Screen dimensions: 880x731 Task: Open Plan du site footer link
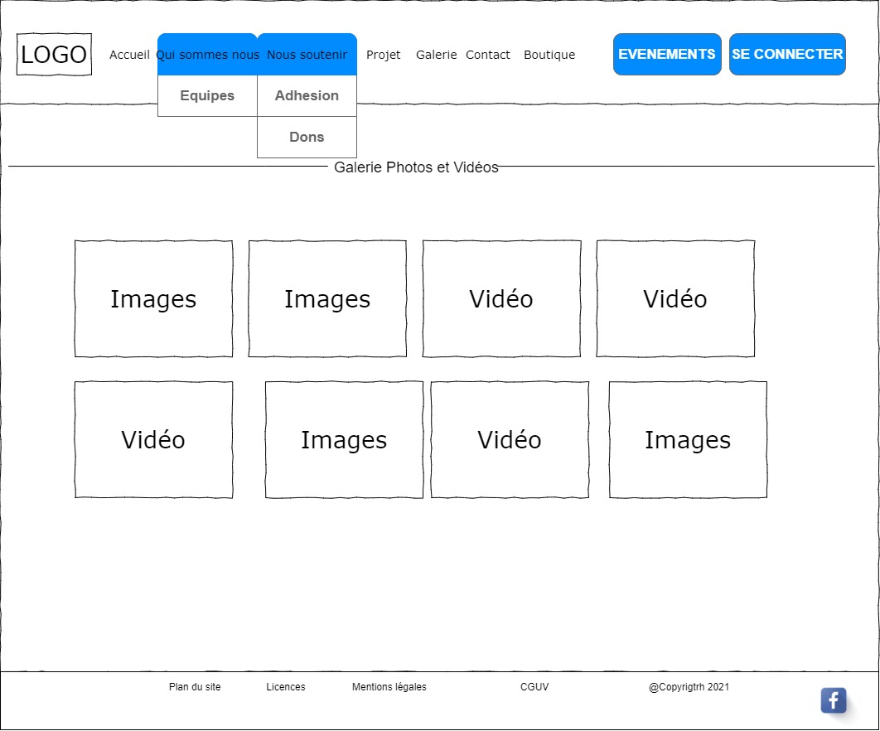coord(195,687)
